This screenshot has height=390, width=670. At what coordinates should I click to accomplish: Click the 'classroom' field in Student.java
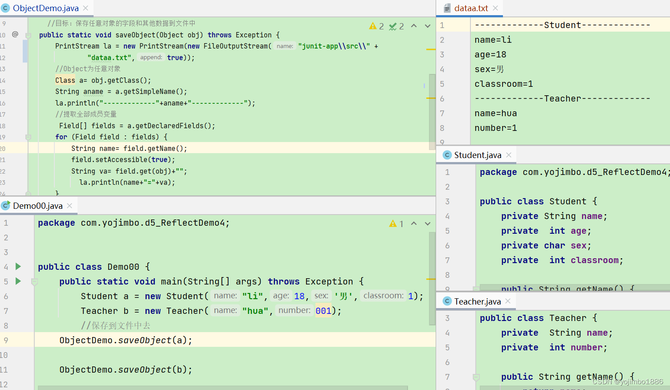click(595, 260)
